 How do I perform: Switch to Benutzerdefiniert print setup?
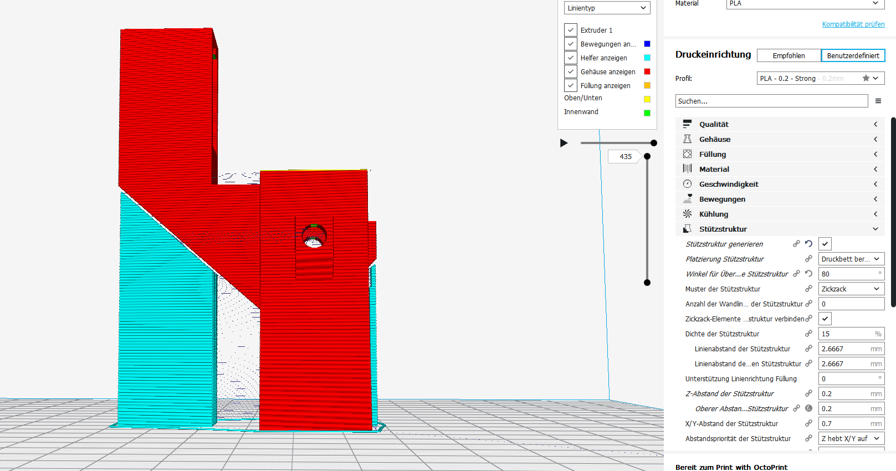click(853, 55)
